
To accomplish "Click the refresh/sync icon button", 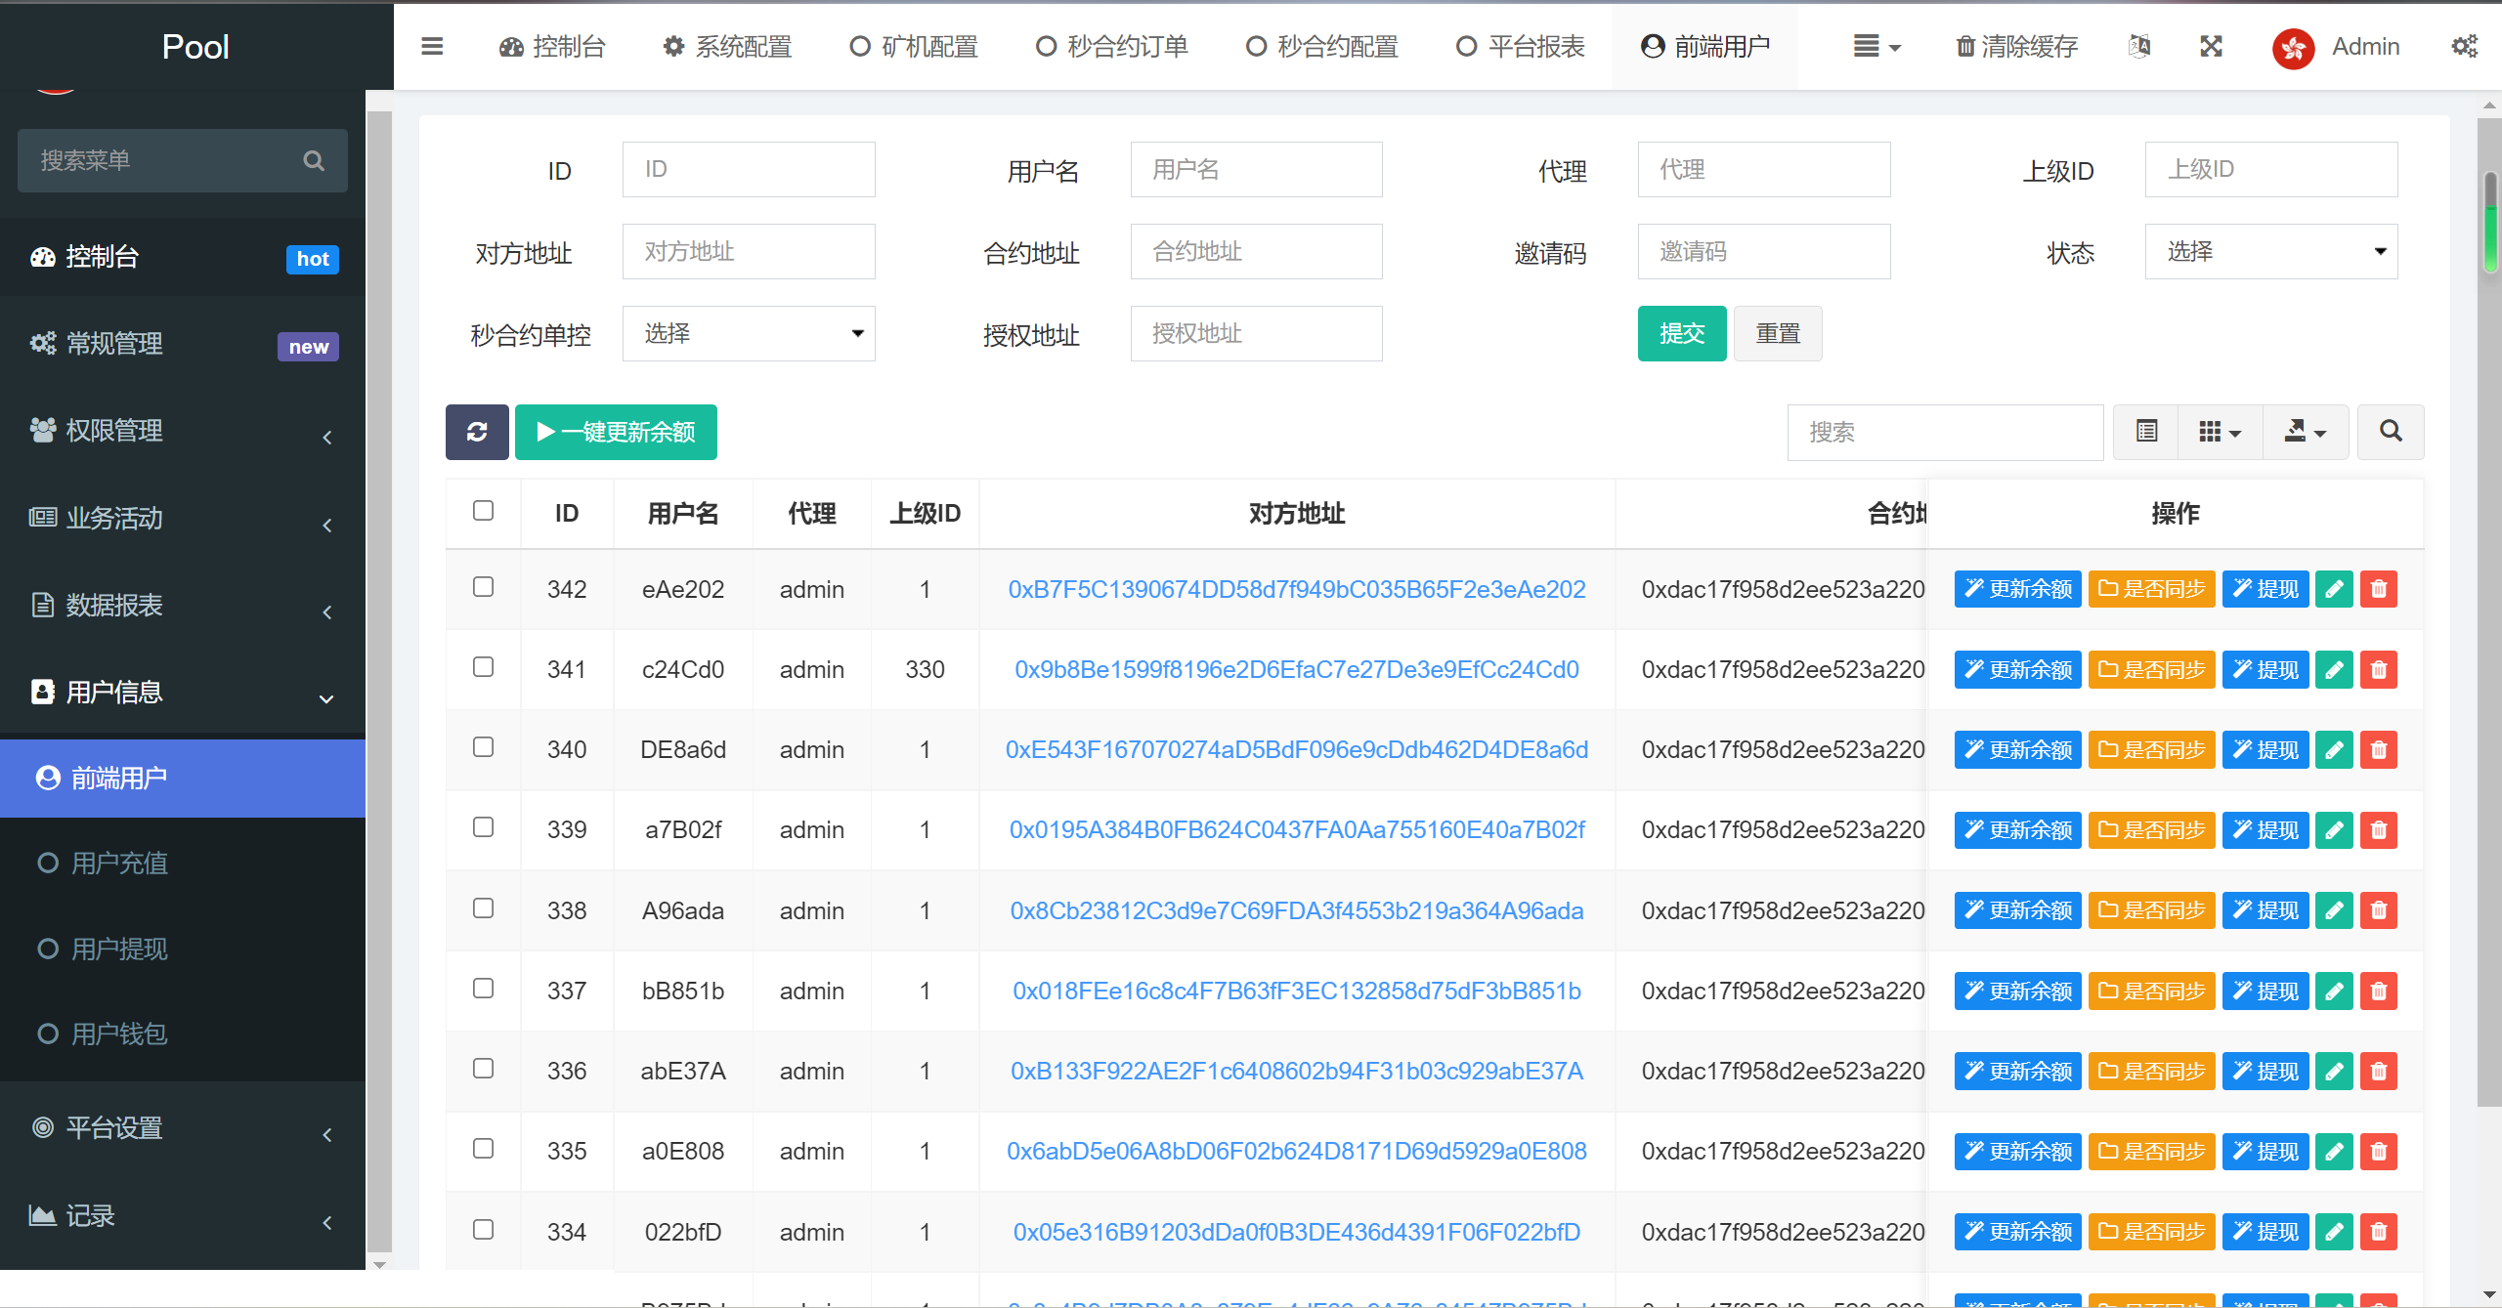I will 478,434.
